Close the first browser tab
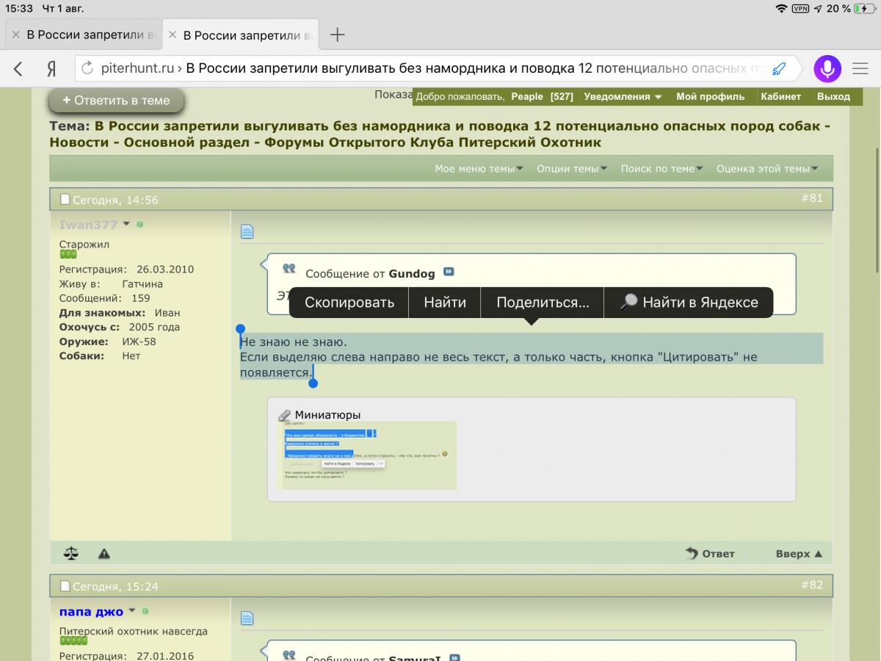 (x=15, y=35)
